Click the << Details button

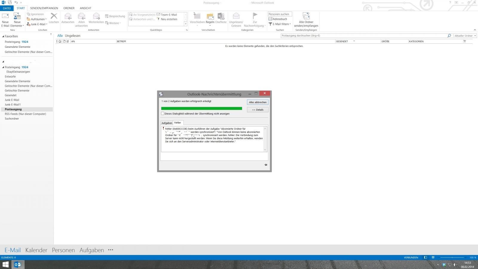pos(258,110)
